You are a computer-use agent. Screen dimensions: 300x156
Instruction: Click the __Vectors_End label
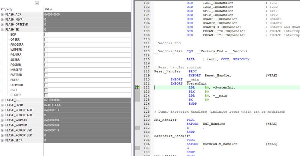(x=167, y=43)
